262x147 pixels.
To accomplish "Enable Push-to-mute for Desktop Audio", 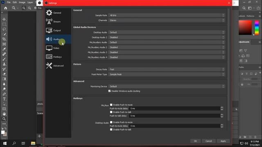I will (x=111, y=122).
